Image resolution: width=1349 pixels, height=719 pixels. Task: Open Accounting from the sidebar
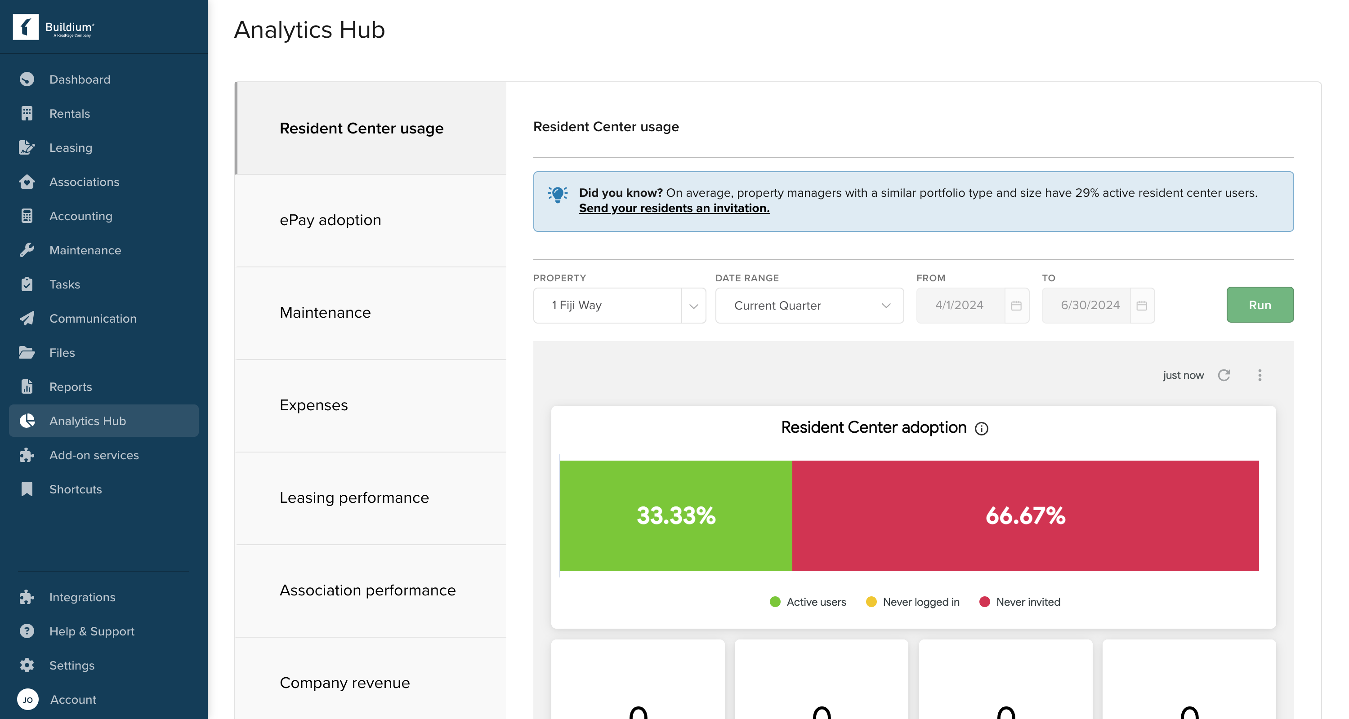(104, 216)
